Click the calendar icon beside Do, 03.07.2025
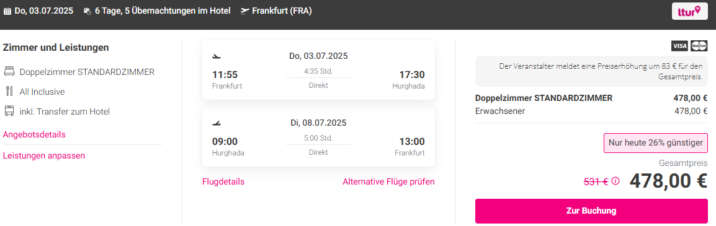 pos(7,11)
